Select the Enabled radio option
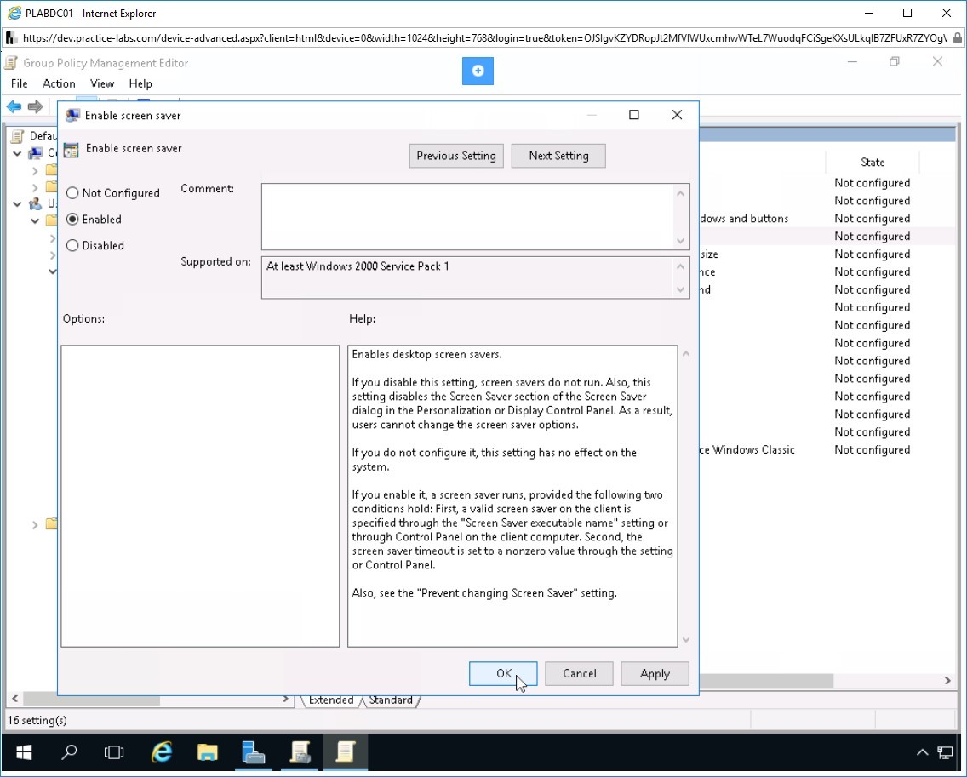Screen dimensions: 967x777 (94, 219)
